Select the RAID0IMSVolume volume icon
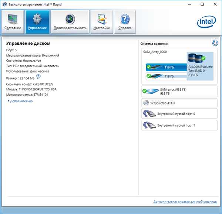The width and height of the screenshot is (222, 214). [197, 58]
